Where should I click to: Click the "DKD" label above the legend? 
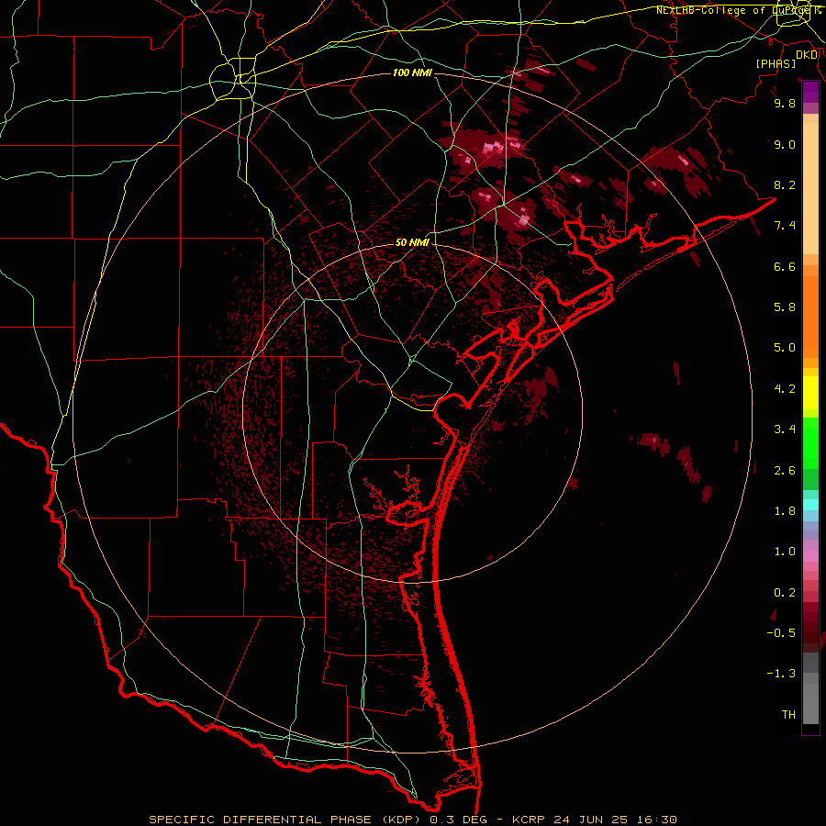coord(807,55)
